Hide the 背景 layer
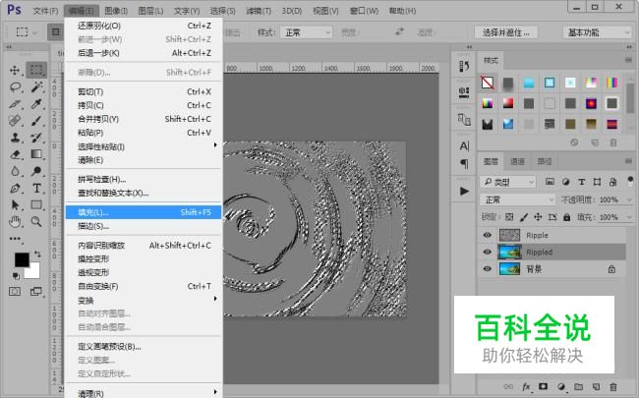639x398 pixels. click(487, 269)
